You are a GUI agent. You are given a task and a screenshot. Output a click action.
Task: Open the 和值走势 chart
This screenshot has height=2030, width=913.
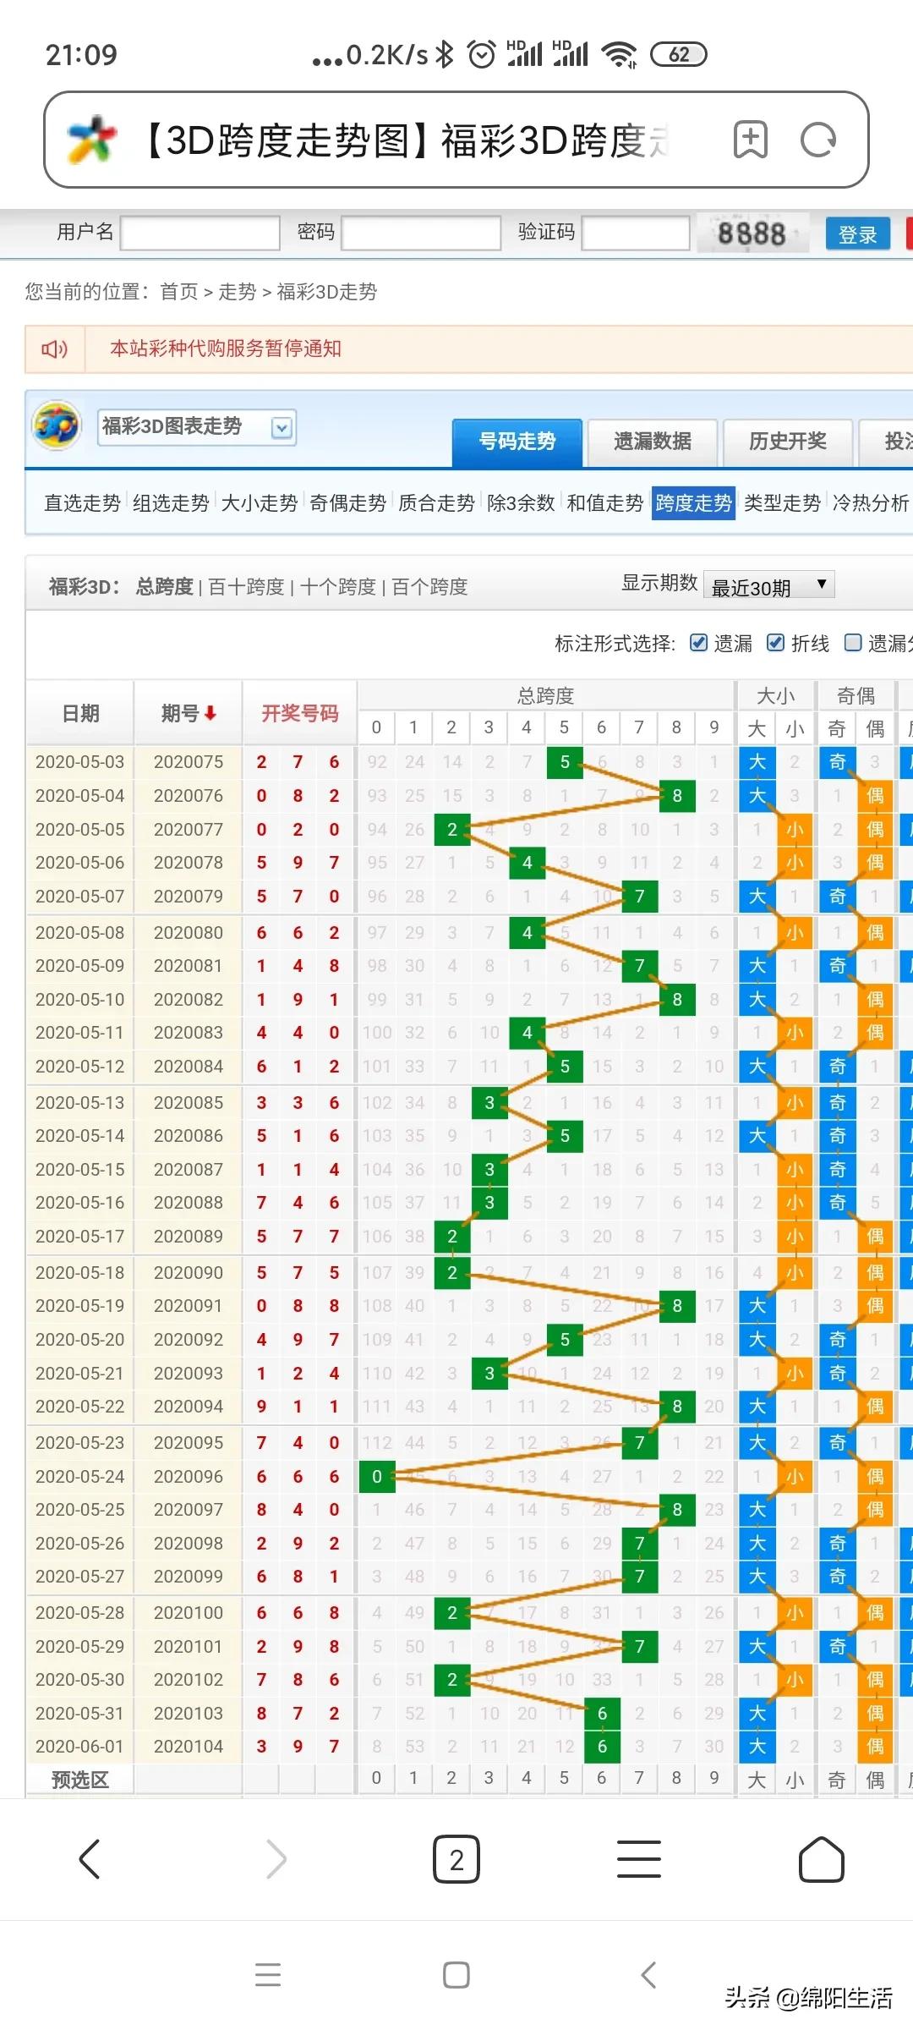pyautogui.click(x=605, y=503)
